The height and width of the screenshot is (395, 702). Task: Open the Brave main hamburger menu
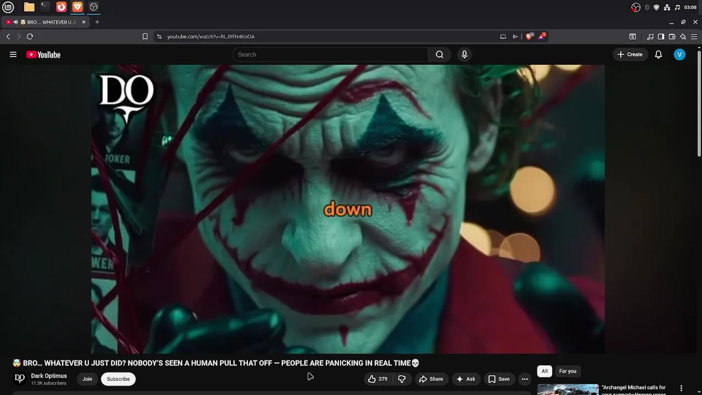point(694,36)
